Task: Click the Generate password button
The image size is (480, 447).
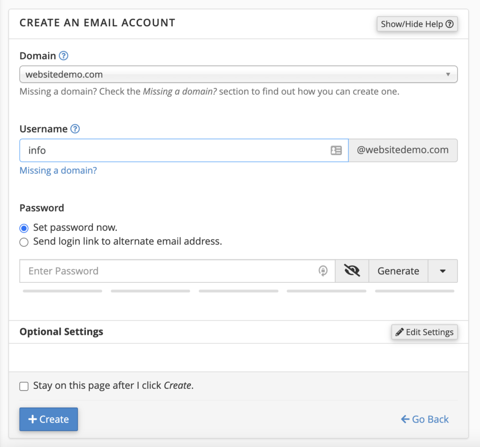Action: click(x=398, y=271)
